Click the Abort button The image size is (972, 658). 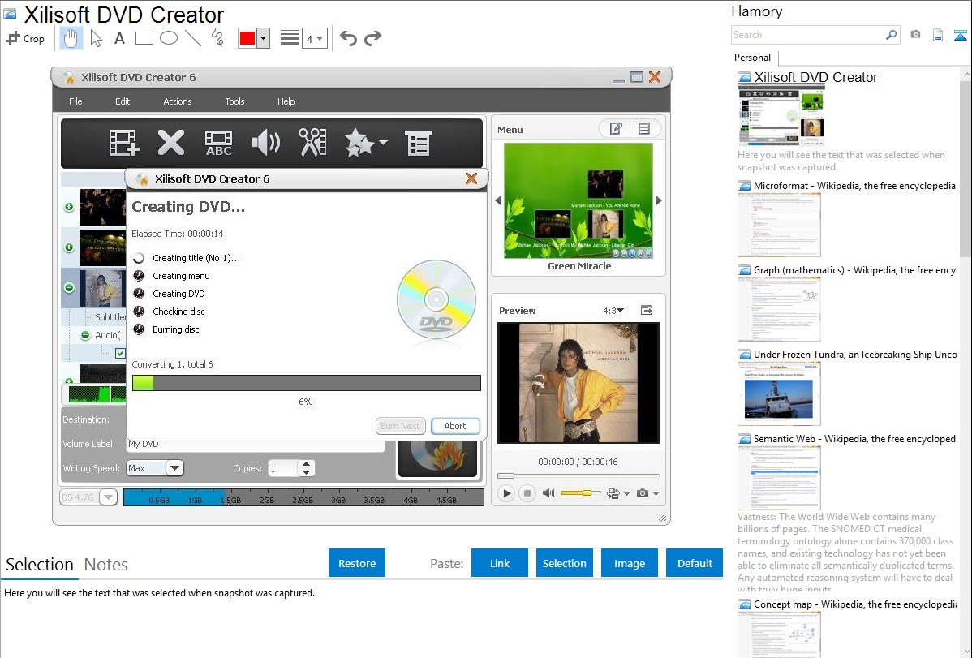click(x=455, y=426)
